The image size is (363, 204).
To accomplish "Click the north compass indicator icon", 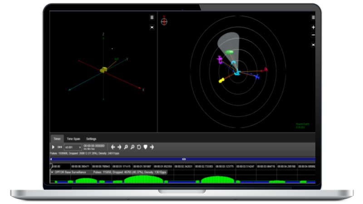I will [x=164, y=21].
